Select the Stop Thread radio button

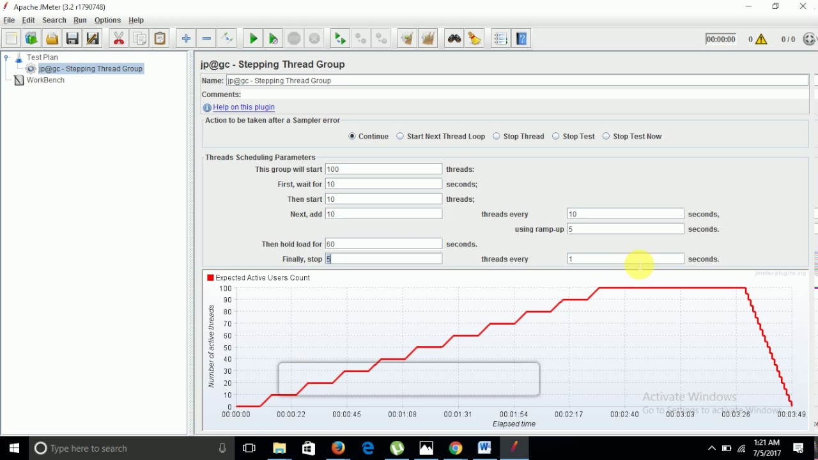(x=497, y=136)
